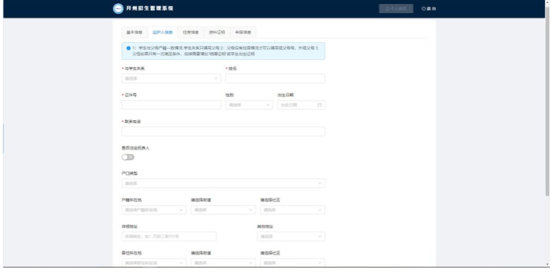The image size is (551, 273).
Task: Toggle the 是否法定抚养人 switch
Action: [x=128, y=157]
